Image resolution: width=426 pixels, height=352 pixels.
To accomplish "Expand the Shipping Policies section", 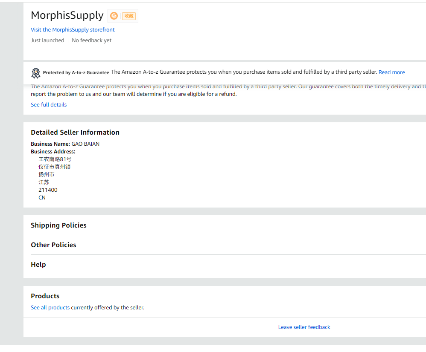I will click(x=58, y=225).
